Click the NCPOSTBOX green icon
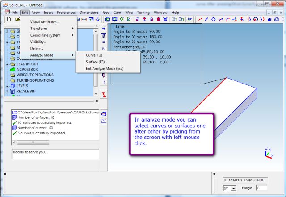 (12, 70)
